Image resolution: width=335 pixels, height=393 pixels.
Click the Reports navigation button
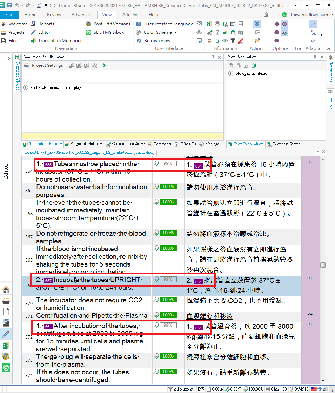click(42, 24)
